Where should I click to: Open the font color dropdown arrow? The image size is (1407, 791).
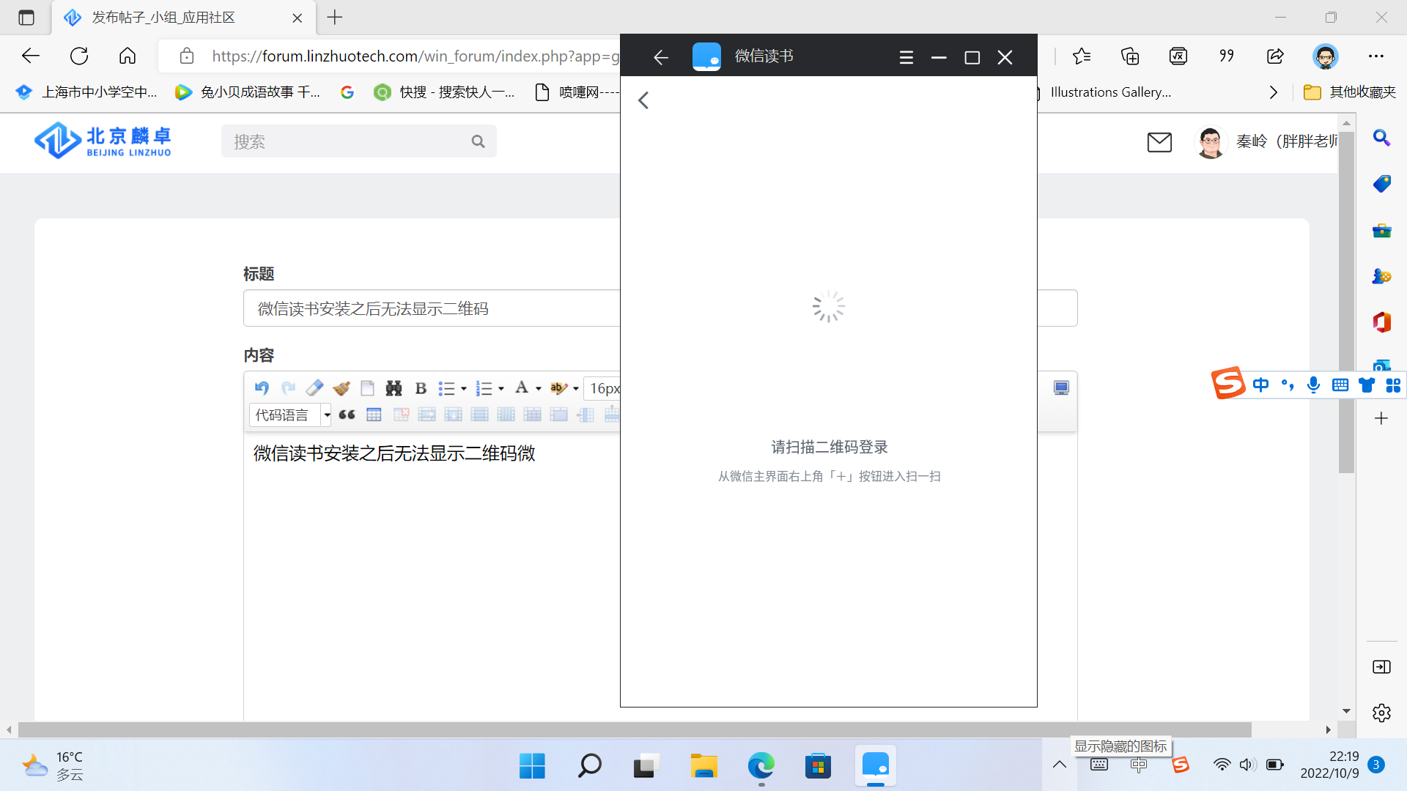click(538, 389)
